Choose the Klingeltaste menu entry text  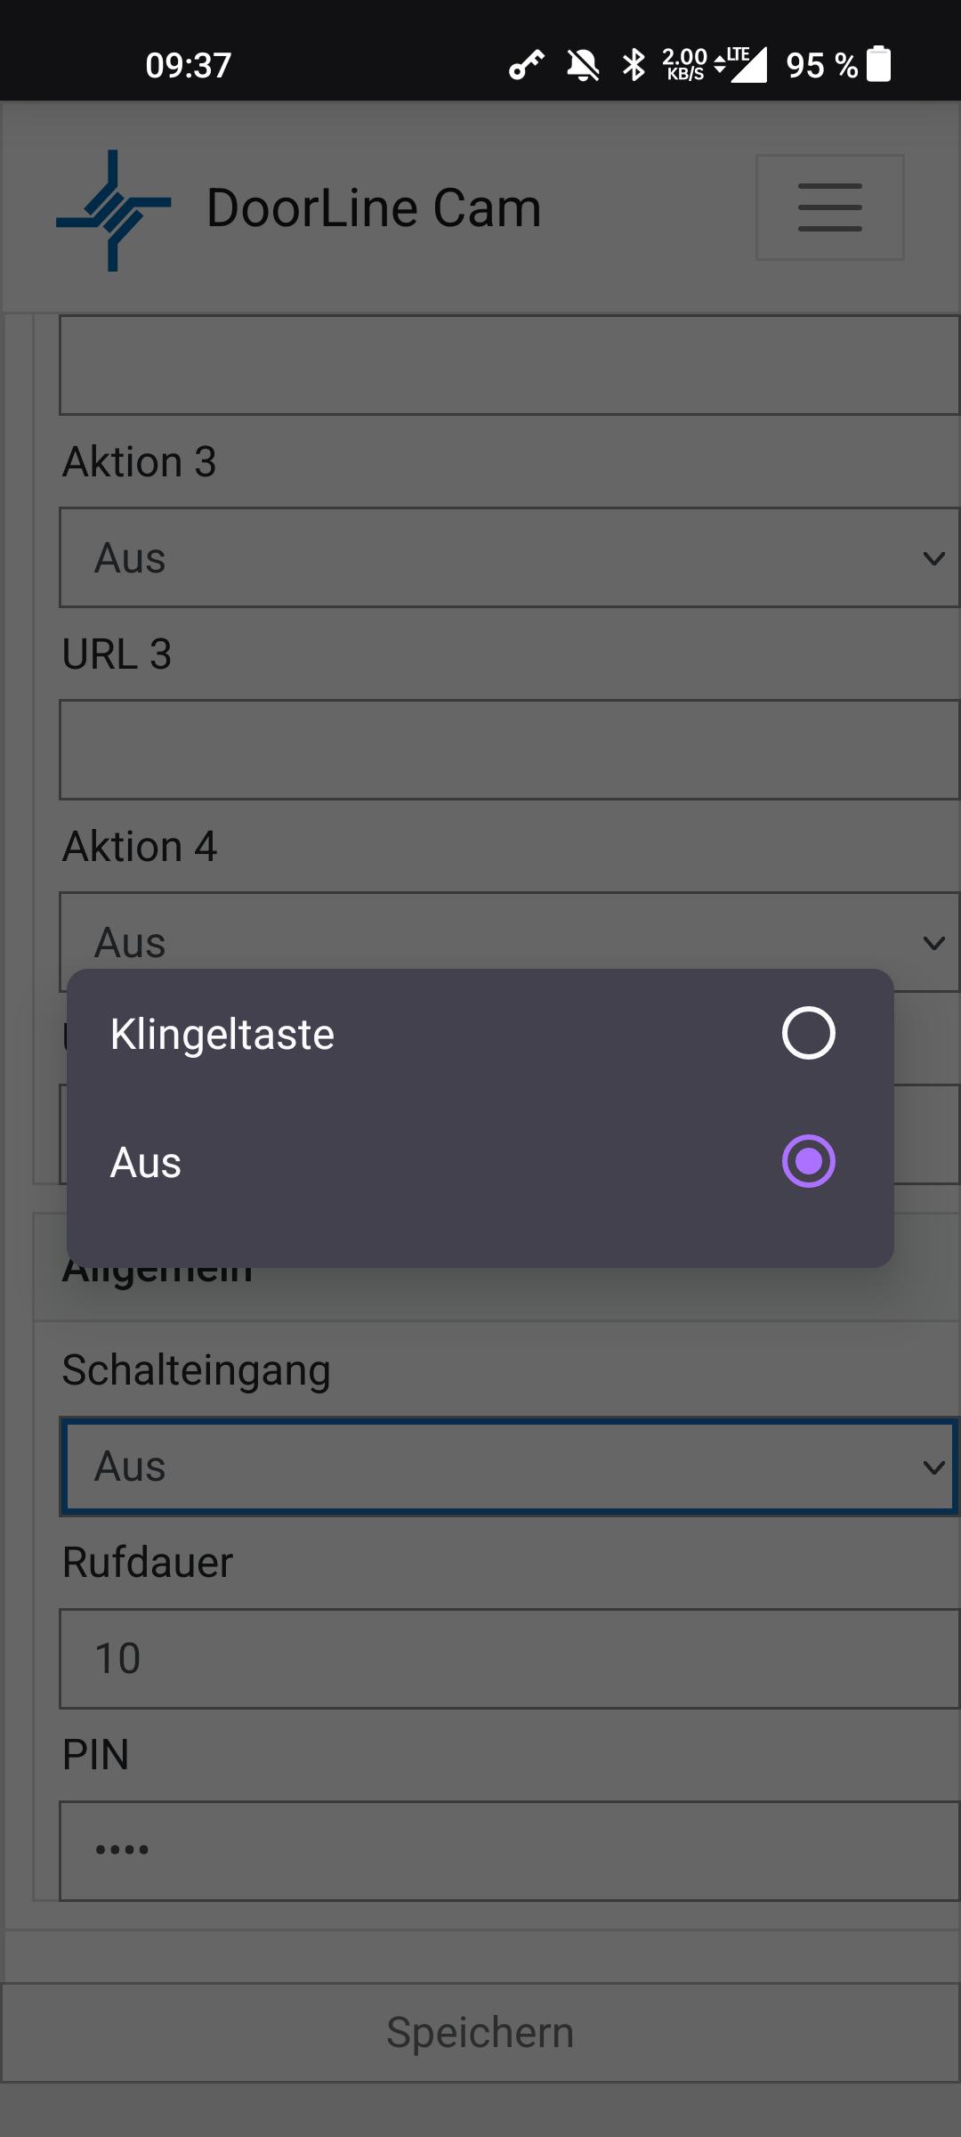pyautogui.click(x=222, y=1035)
